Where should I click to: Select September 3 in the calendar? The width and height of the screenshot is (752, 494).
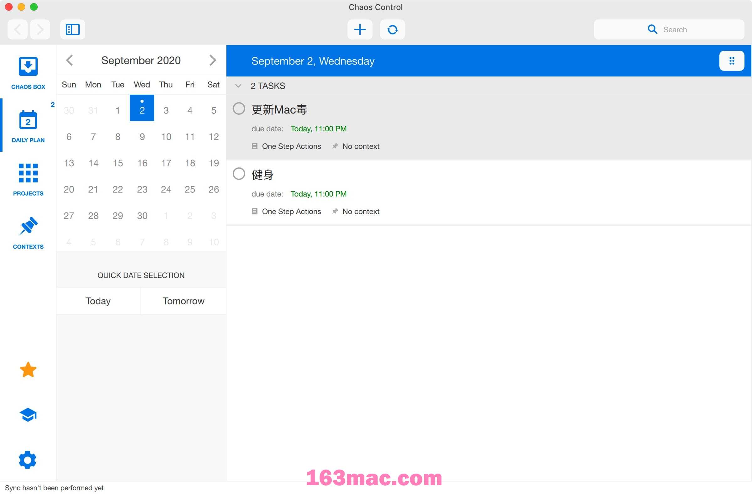(166, 110)
